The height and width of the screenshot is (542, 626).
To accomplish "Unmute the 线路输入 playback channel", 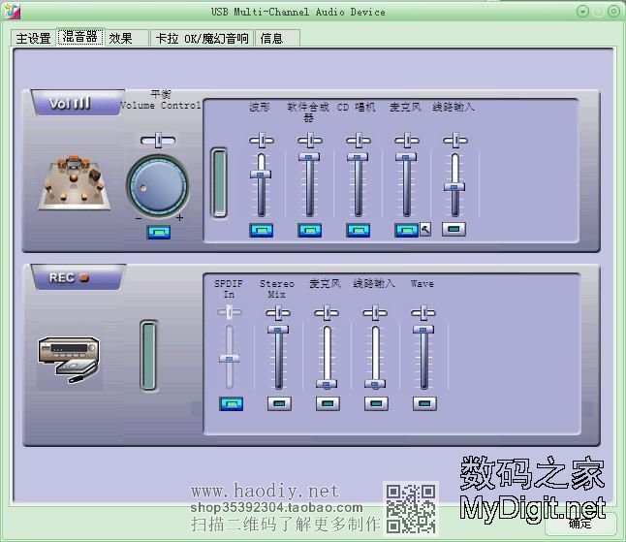I will [x=454, y=230].
